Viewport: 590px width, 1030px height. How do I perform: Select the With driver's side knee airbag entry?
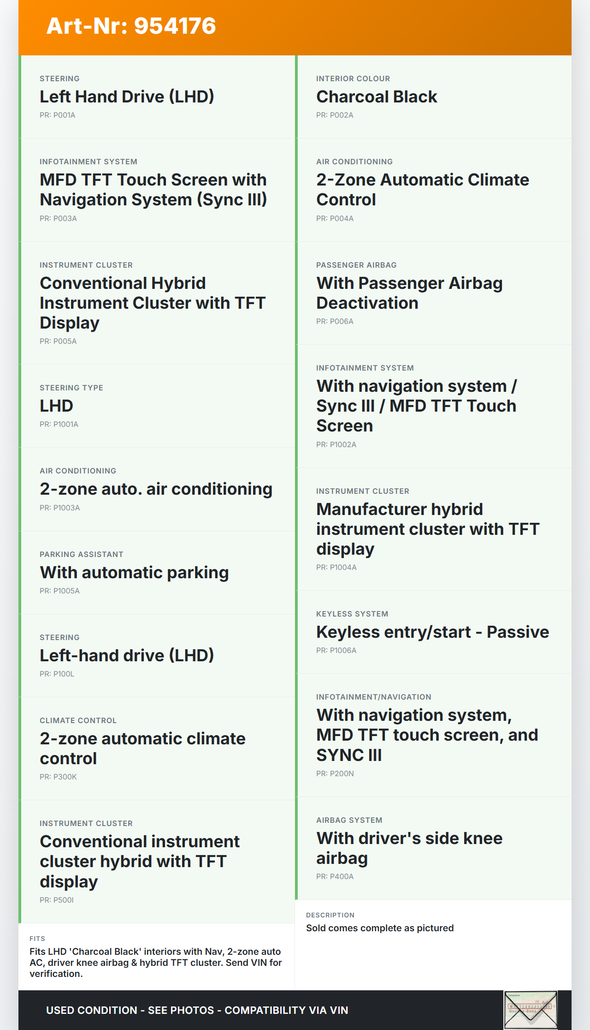[409, 848]
